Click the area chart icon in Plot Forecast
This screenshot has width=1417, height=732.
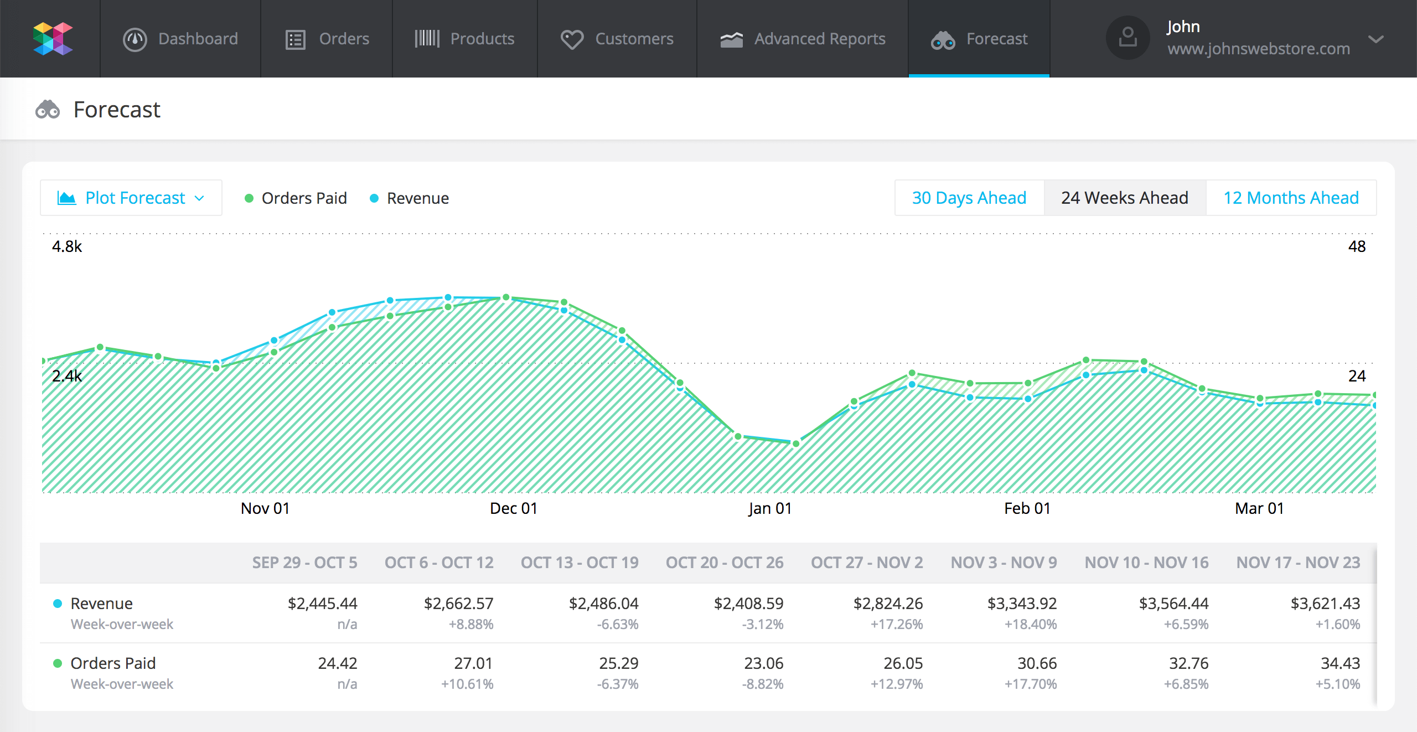tap(67, 198)
